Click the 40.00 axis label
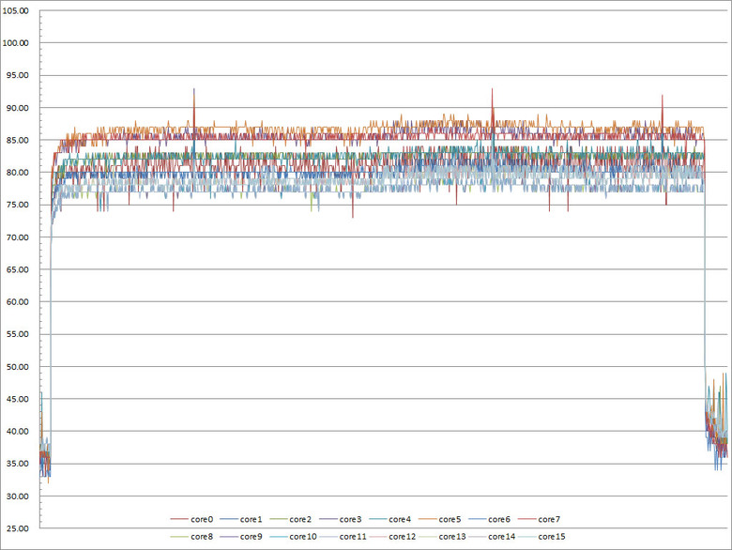 pos(18,432)
